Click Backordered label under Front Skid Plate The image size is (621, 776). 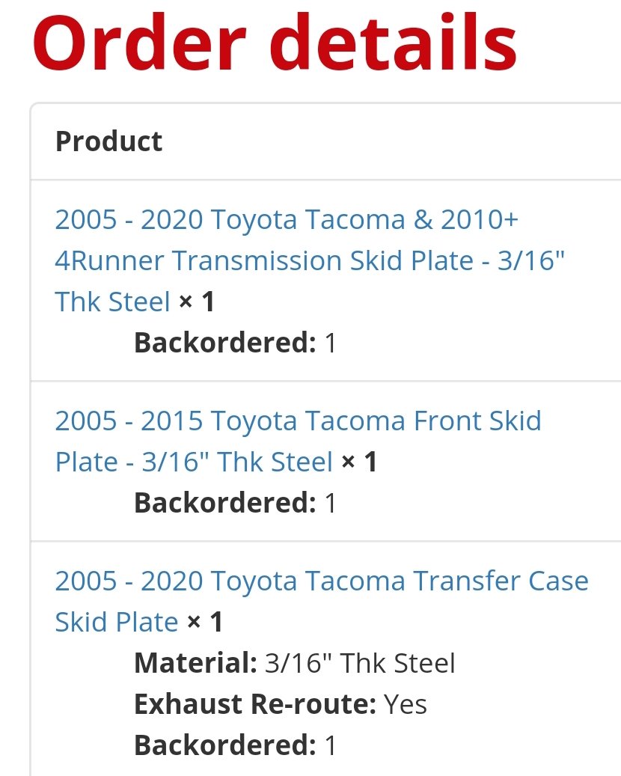225,502
